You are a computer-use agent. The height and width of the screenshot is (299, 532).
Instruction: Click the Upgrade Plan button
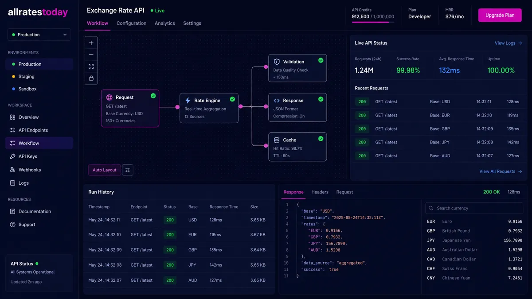(500, 15)
